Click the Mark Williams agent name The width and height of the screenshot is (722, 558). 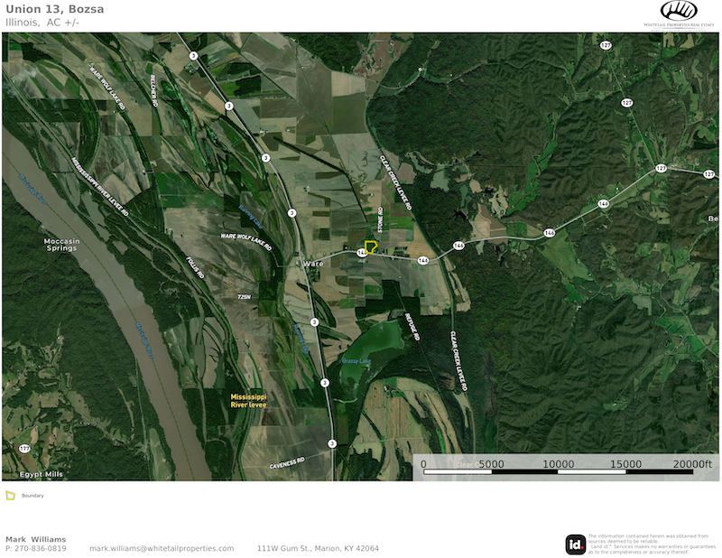click(34, 539)
